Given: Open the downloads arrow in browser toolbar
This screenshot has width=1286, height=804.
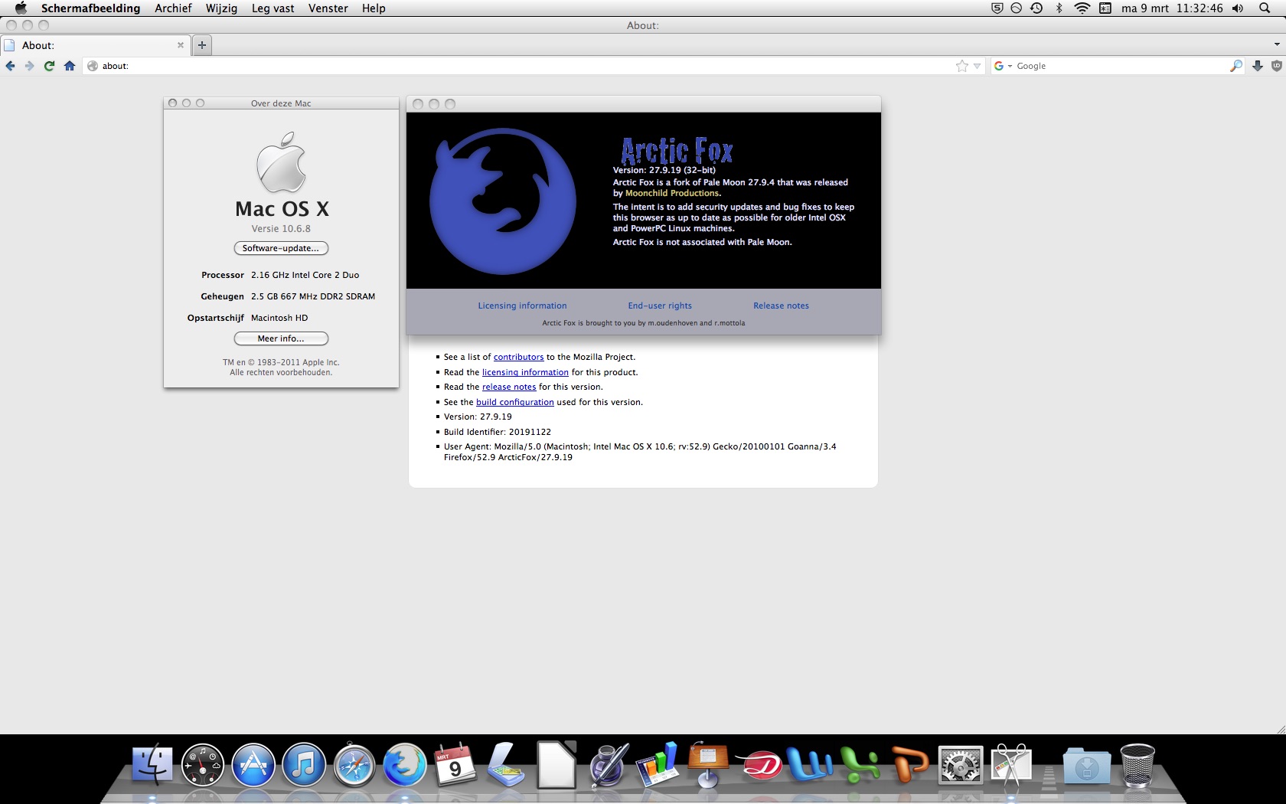Looking at the screenshot, I should click(x=1258, y=66).
